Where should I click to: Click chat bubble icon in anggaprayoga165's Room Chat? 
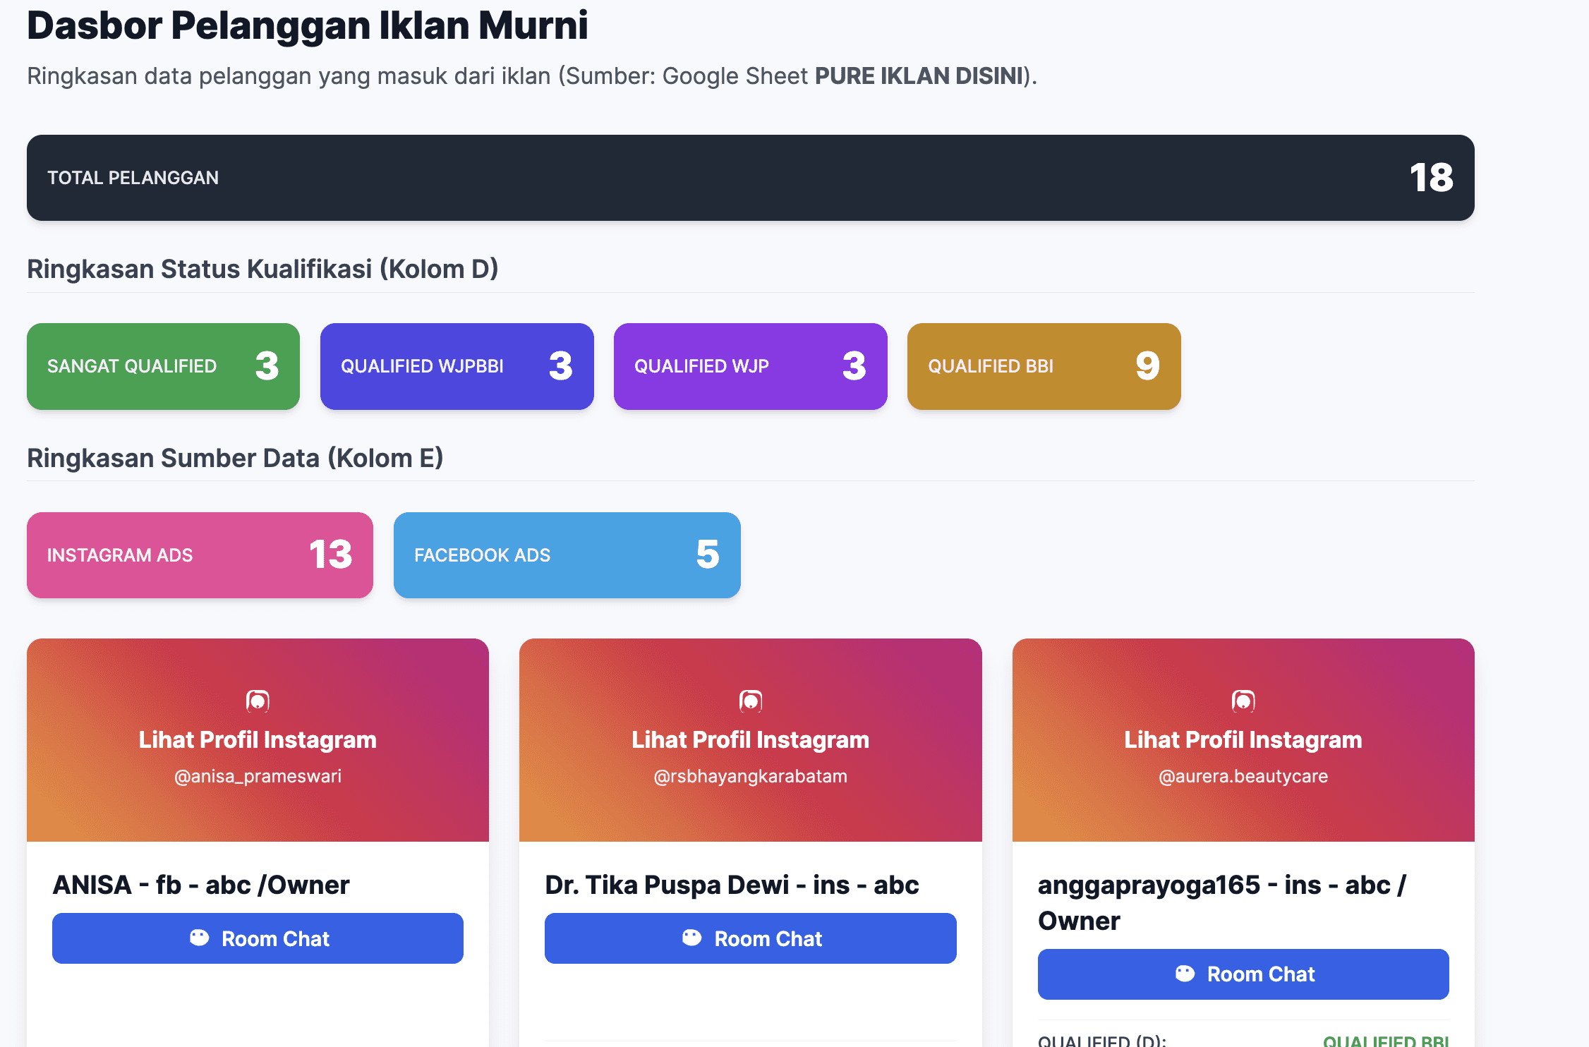tap(1185, 974)
